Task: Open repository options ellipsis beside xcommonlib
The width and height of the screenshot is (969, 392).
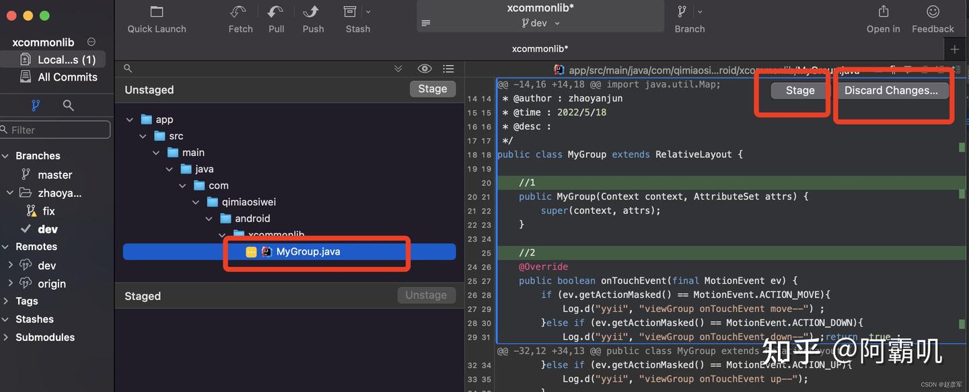Action: pos(92,42)
